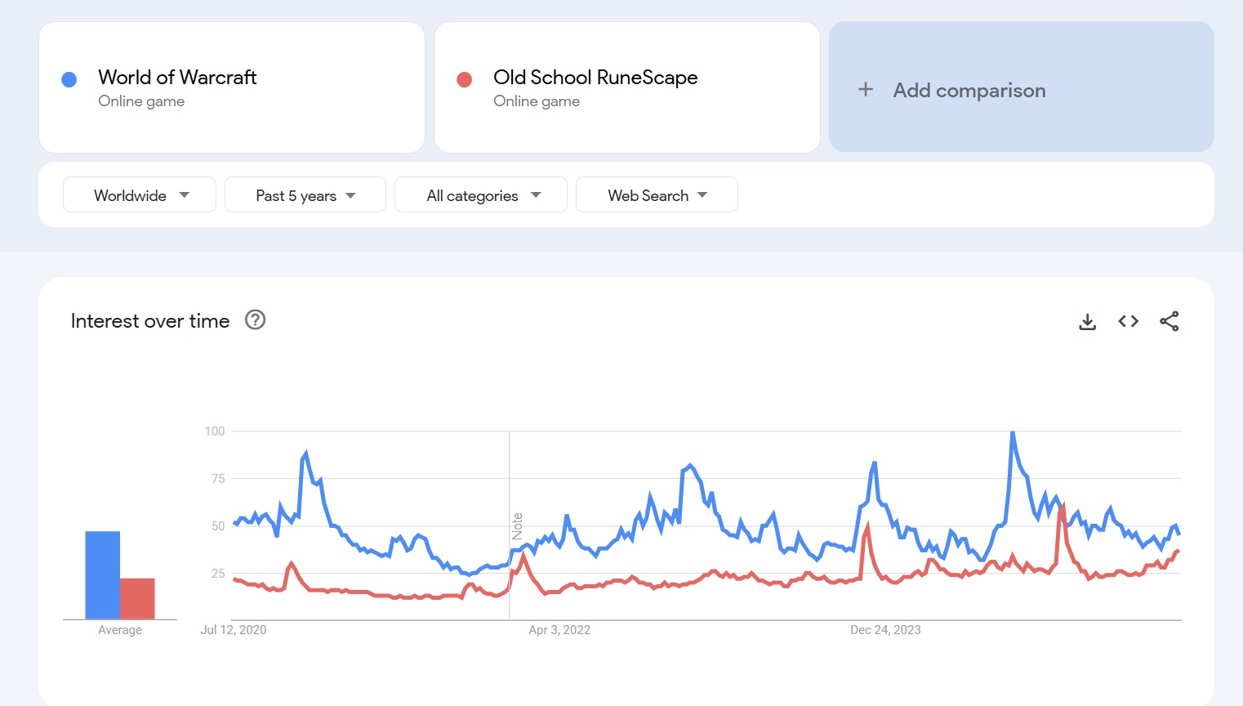The width and height of the screenshot is (1243, 706).
Task: Edit the Old School RuneScape search term
Action: pos(595,77)
